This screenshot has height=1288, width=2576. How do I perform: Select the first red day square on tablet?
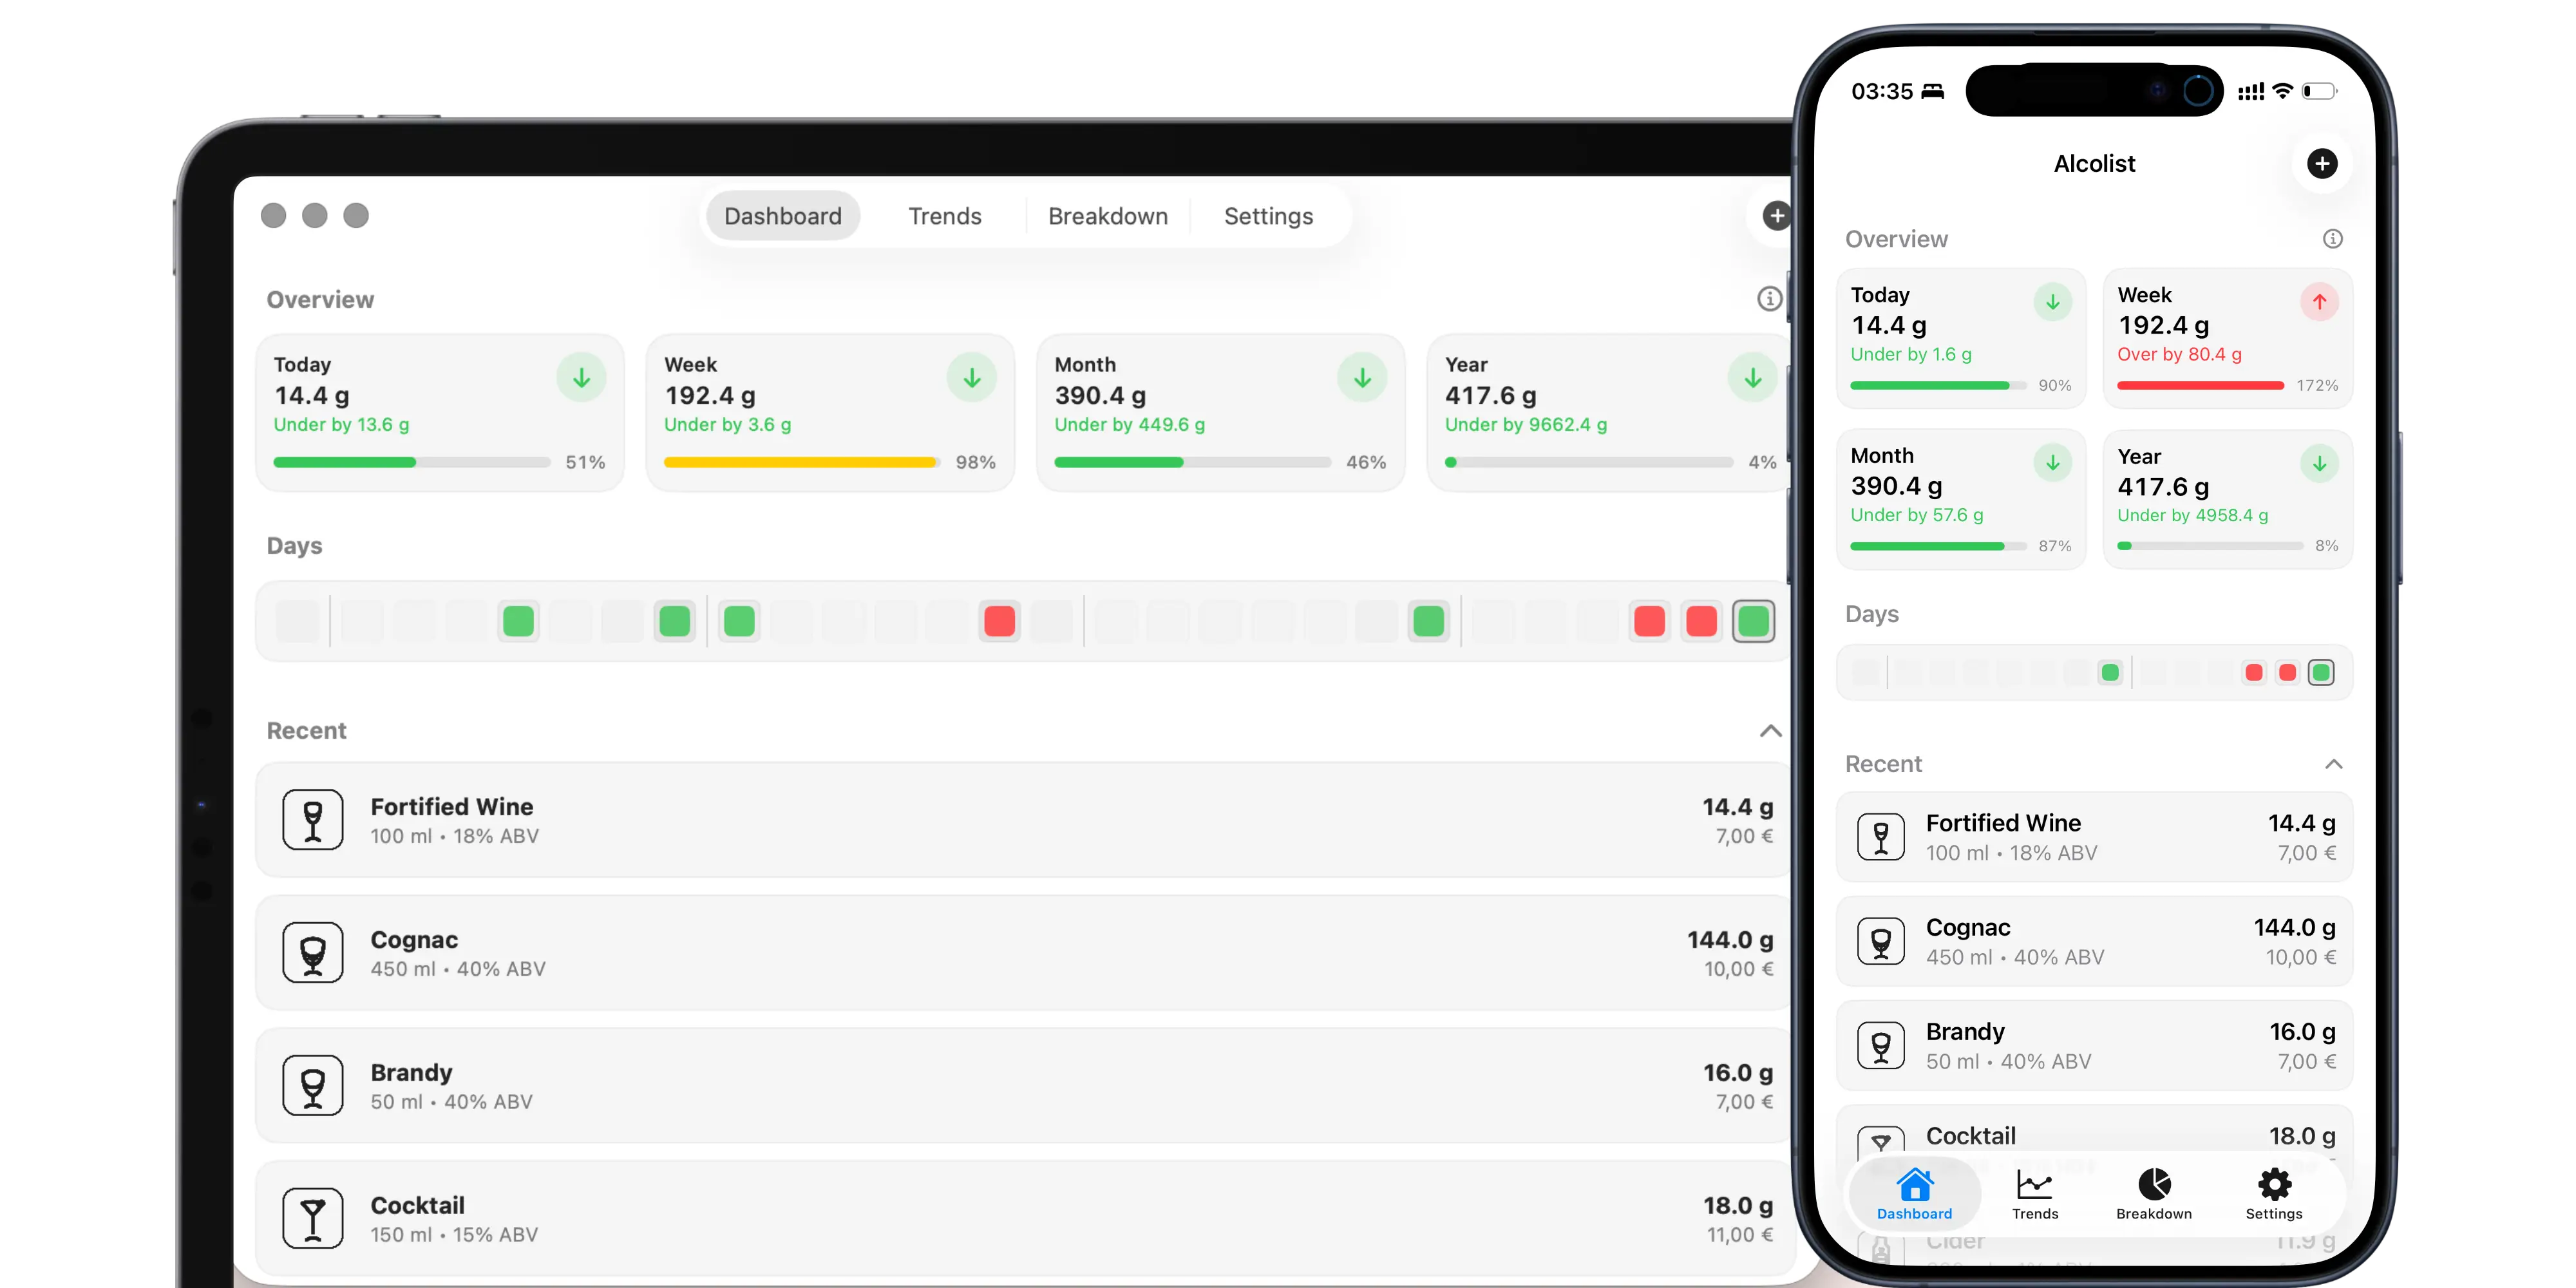coord(999,621)
